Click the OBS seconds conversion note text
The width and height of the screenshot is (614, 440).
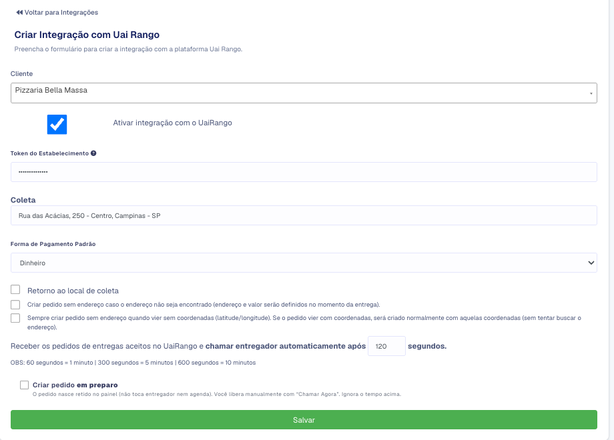tap(133, 363)
